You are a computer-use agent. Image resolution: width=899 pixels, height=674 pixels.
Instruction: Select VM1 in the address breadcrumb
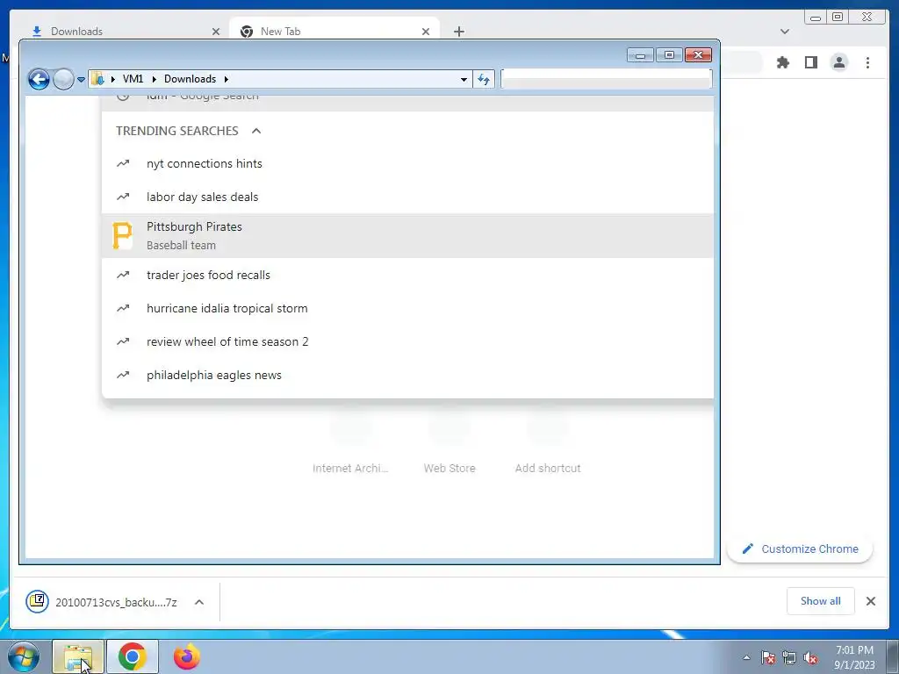point(133,79)
